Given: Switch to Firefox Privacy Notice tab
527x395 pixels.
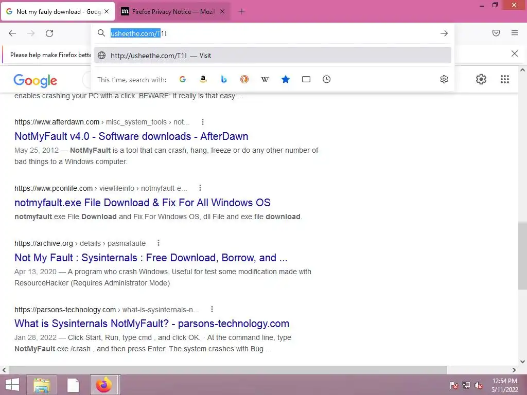Looking at the screenshot, I should pos(173,12).
